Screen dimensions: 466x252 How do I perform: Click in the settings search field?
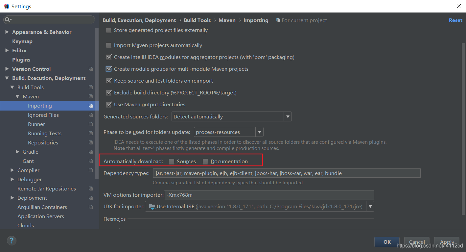click(x=49, y=20)
